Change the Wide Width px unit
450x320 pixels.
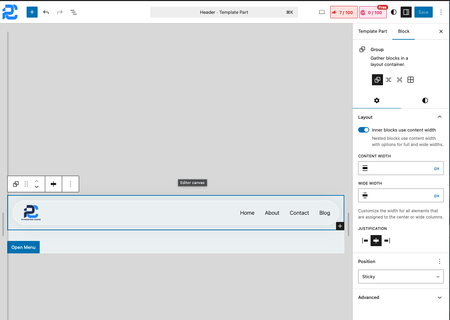pyautogui.click(x=437, y=196)
